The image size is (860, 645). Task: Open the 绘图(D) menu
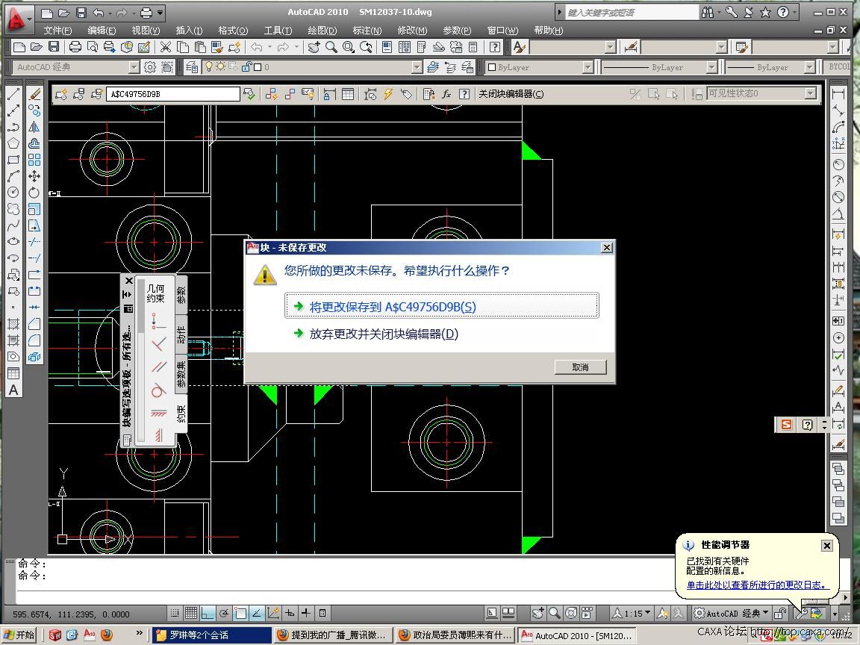pyautogui.click(x=322, y=31)
